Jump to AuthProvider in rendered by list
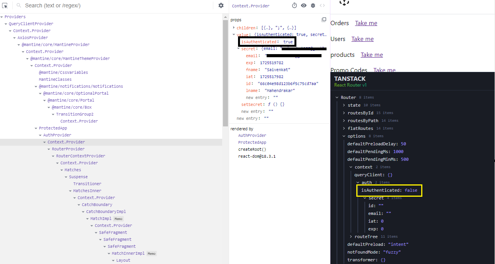495x264 pixels. pos(252,136)
